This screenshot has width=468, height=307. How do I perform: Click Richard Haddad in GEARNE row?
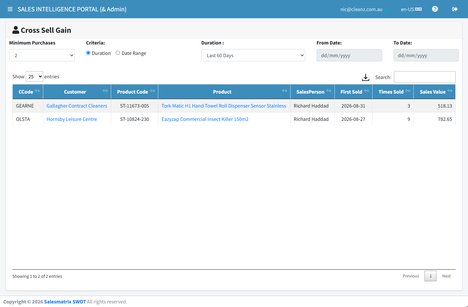(x=311, y=106)
